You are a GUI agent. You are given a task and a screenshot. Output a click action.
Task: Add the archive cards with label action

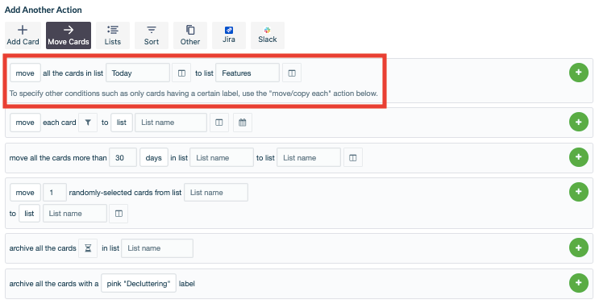(x=578, y=283)
